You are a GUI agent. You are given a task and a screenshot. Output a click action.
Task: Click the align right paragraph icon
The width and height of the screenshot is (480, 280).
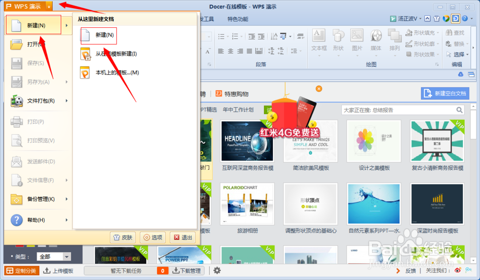(240, 51)
